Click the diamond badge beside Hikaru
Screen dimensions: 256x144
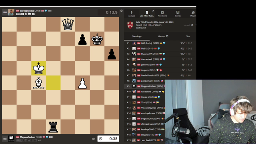point(160,135)
